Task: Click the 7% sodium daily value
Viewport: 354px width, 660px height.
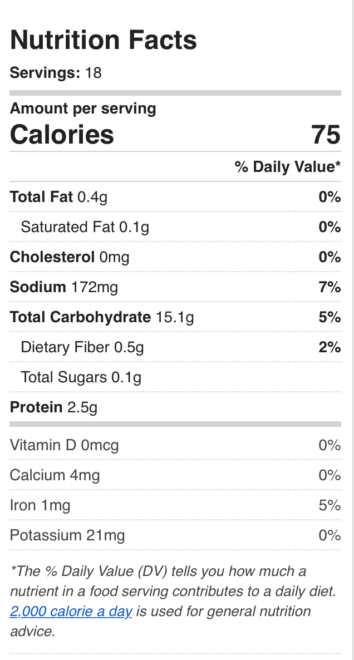Action: point(330,287)
